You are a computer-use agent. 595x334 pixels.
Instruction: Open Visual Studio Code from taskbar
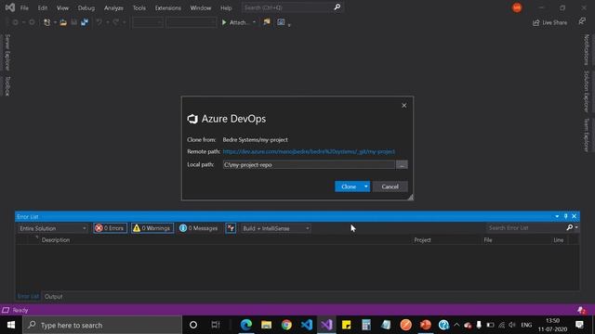306,325
